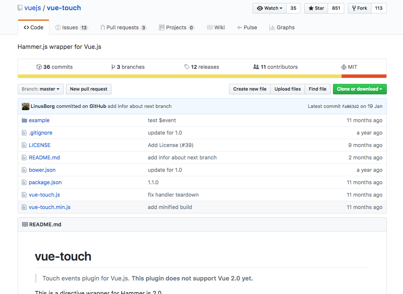Click the example folder icon
The image size is (403, 294).
pyautogui.click(x=24, y=120)
